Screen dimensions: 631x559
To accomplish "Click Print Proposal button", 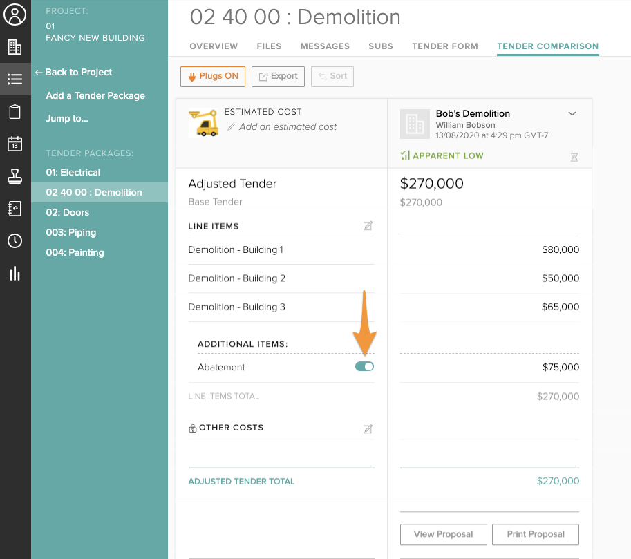I will (536, 534).
